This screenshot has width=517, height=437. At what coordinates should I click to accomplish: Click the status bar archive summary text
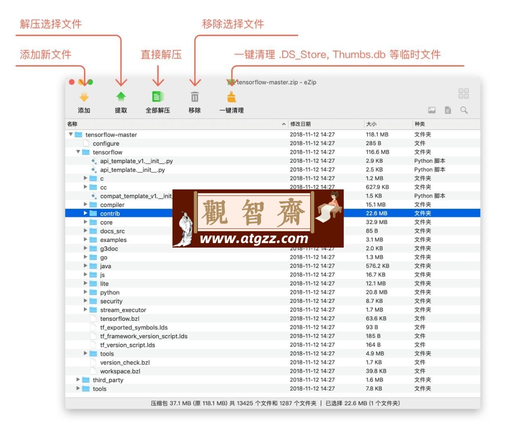(x=275, y=403)
